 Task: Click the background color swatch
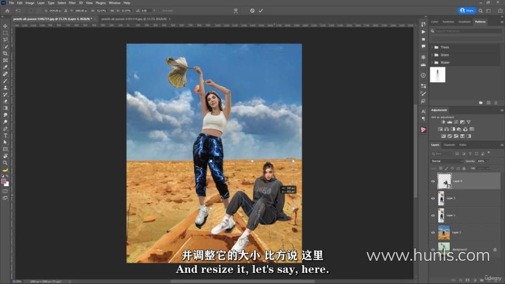tap(7, 184)
